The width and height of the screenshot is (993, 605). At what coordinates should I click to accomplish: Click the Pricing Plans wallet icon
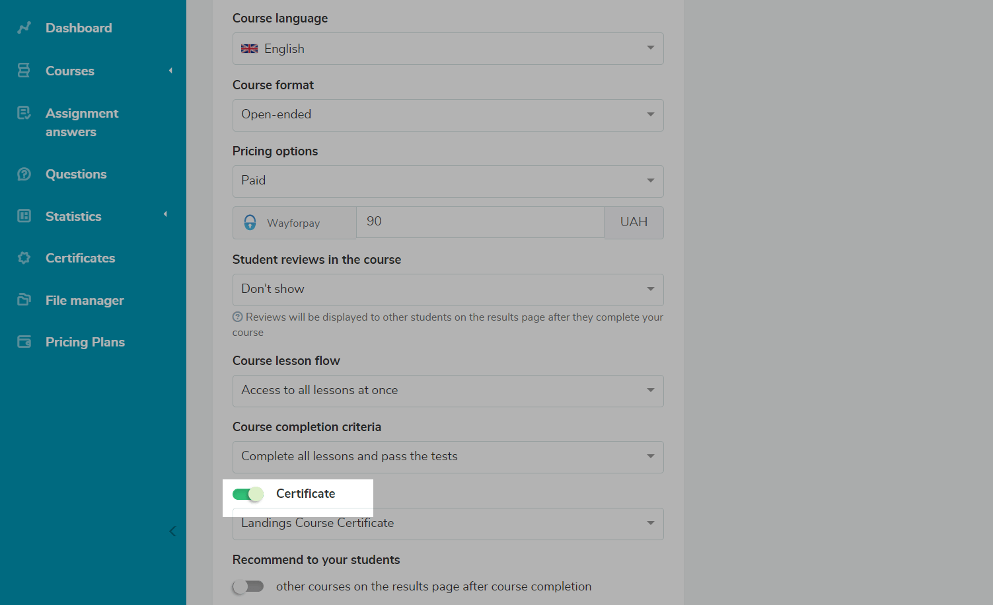point(24,342)
